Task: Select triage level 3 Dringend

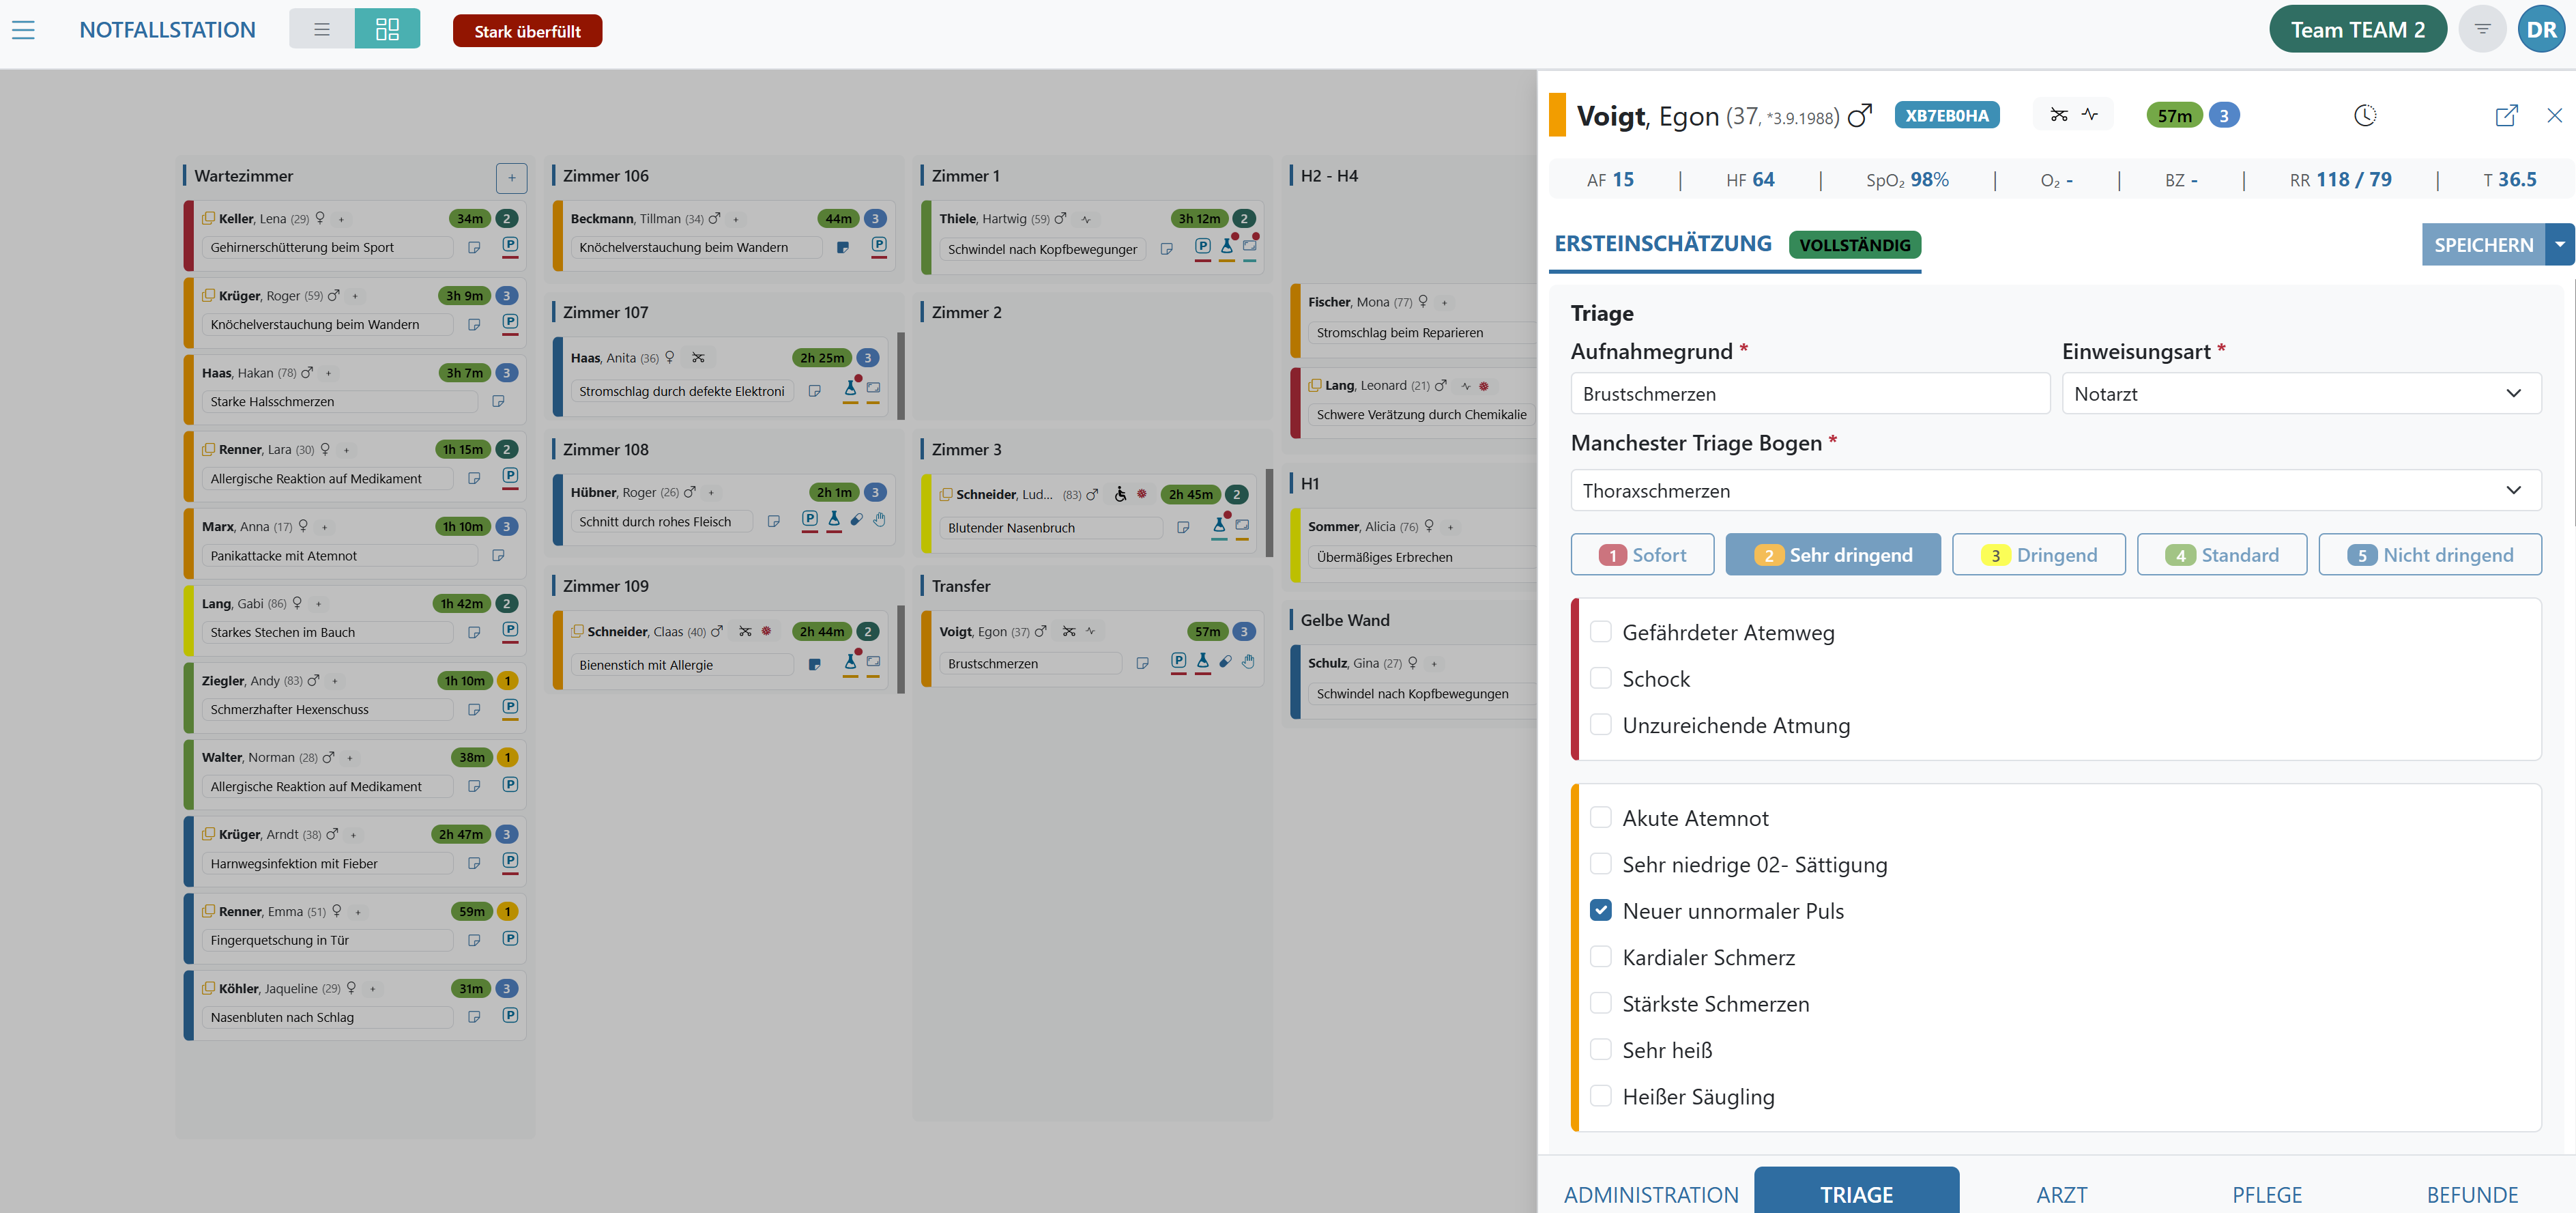Action: pos(2038,554)
